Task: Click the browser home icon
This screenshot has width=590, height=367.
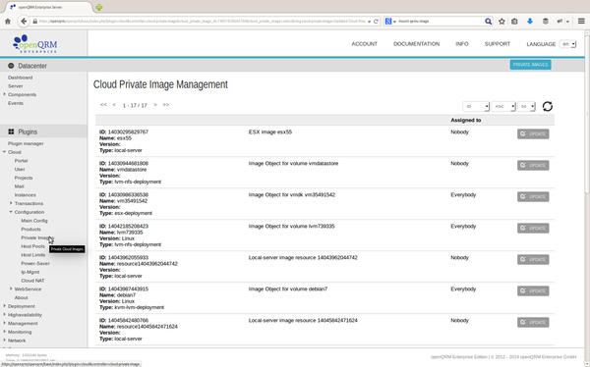Action: pos(8,22)
